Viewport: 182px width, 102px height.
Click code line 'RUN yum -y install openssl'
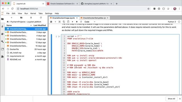pos(82,60)
